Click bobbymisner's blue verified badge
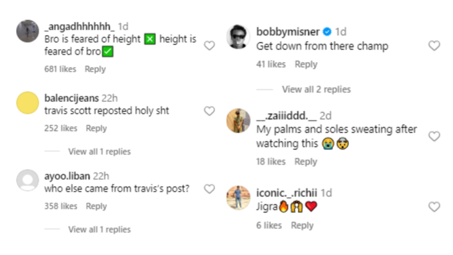This screenshot has height=255, width=453. coord(327,31)
